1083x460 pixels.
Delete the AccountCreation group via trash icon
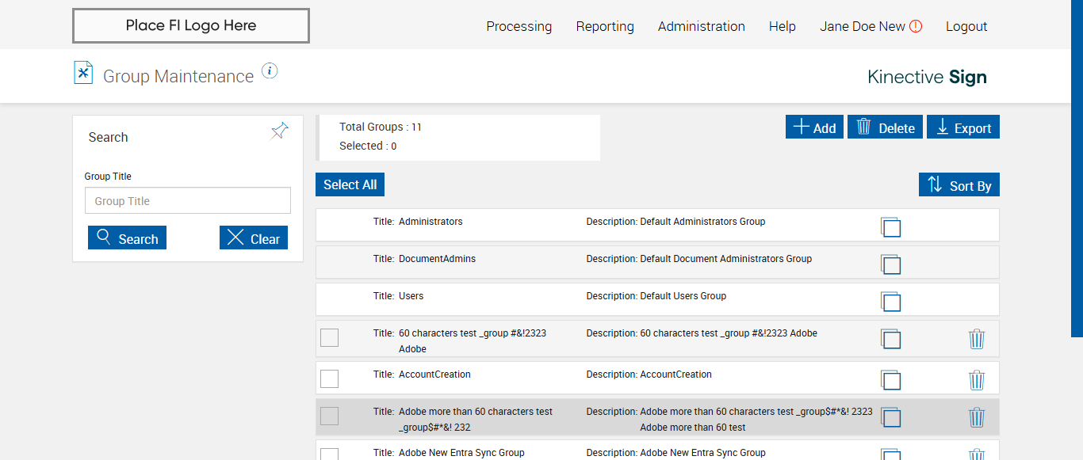[977, 380]
